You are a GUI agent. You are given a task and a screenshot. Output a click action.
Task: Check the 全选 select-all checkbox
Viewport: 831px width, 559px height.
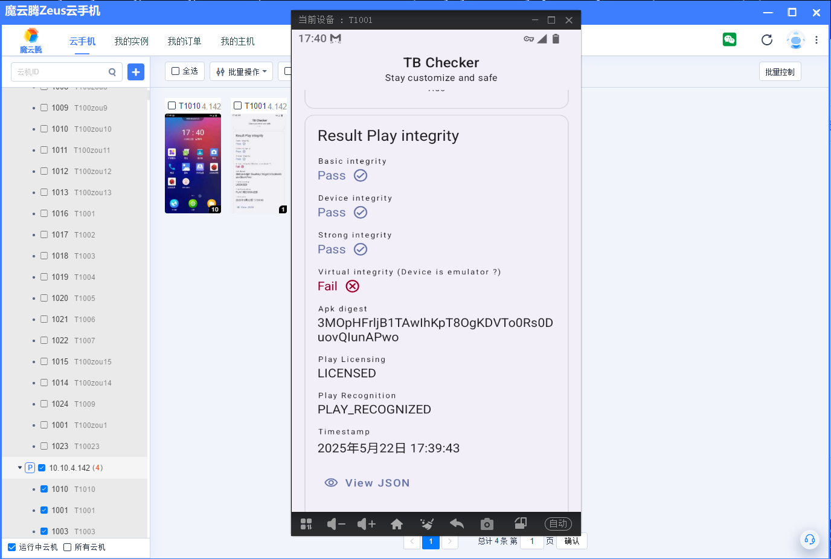coord(176,71)
